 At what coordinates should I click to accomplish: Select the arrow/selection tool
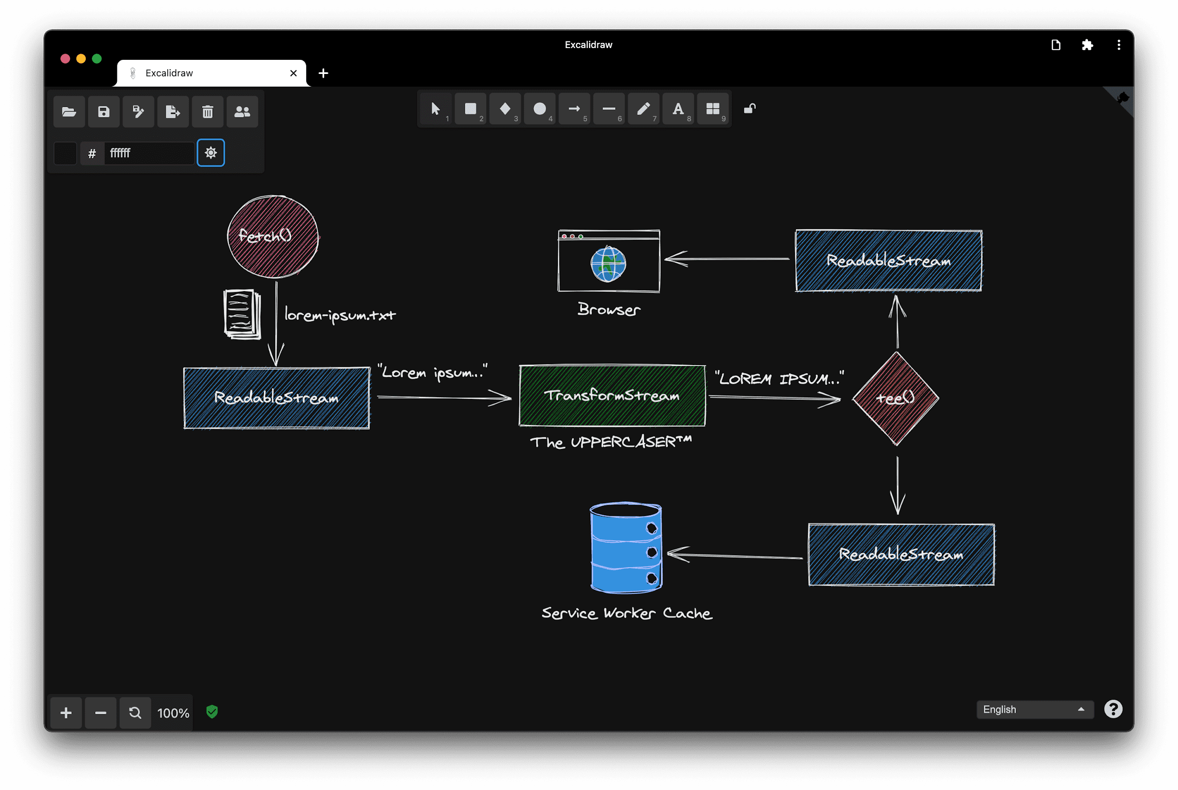435,107
